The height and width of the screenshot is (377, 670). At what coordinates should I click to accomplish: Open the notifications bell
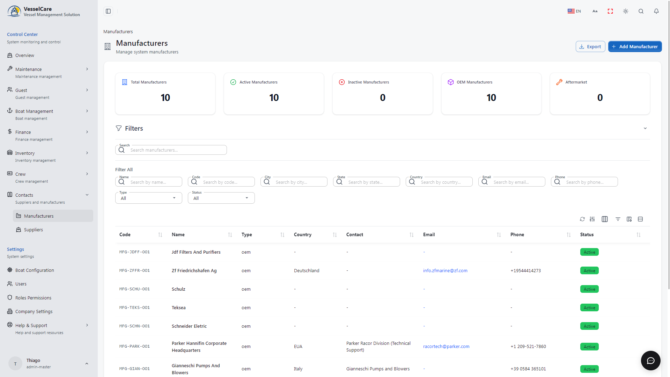[656, 11]
